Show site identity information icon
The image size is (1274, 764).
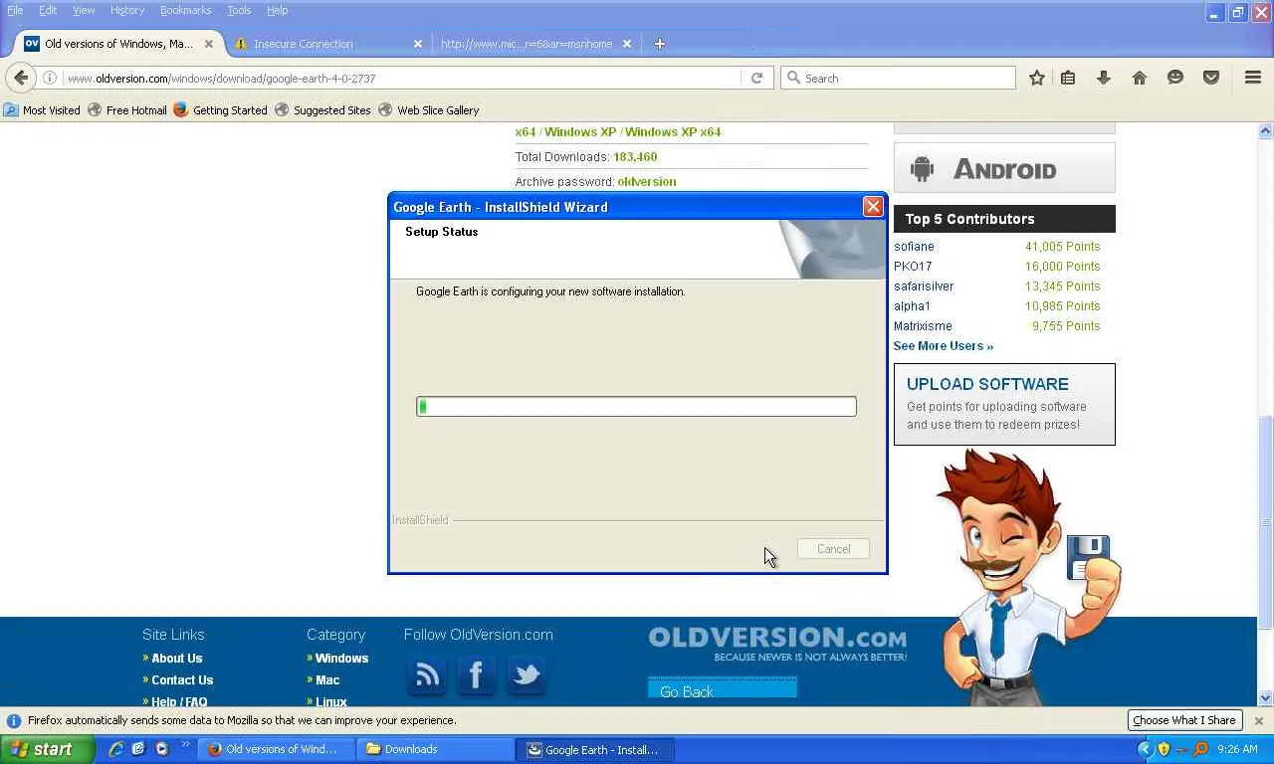[x=50, y=78]
